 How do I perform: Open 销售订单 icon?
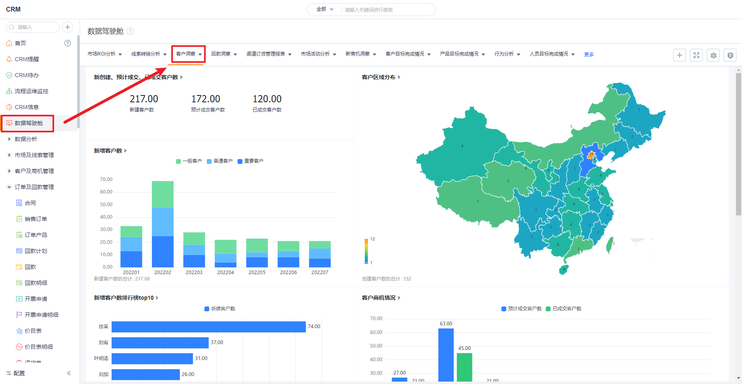pyautogui.click(x=19, y=219)
